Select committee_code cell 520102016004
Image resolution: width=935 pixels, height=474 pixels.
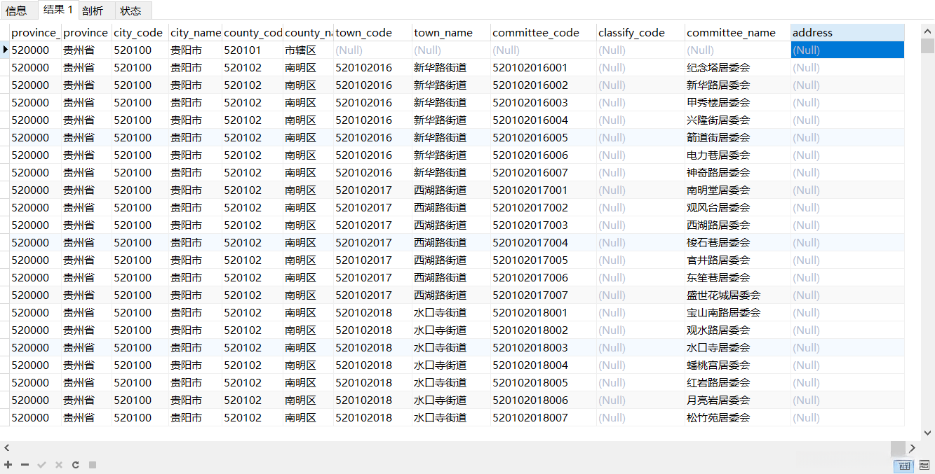[544, 120]
